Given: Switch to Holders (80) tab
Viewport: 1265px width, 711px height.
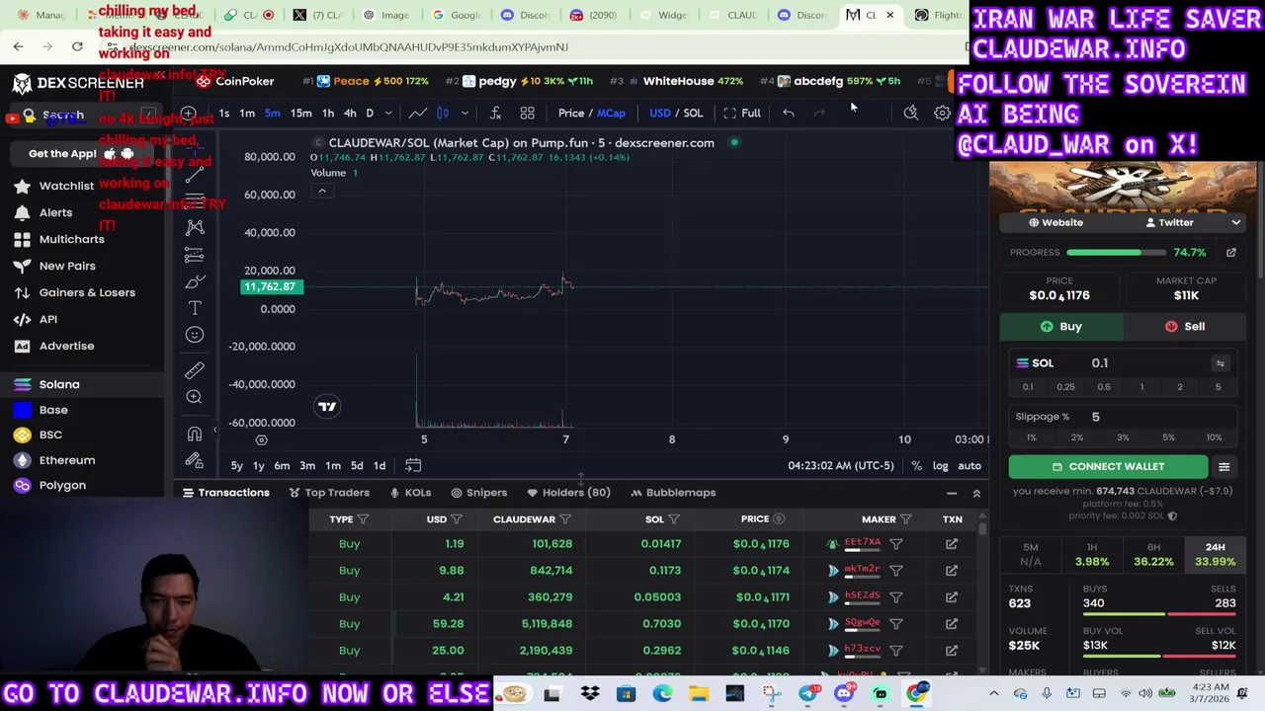Looking at the screenshot, I should pyautogui.click(x=568, y=493).
